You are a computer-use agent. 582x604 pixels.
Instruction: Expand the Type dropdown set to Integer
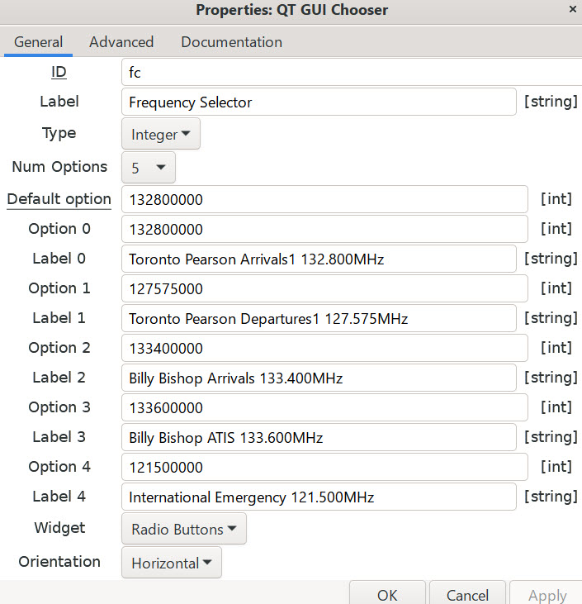[161, 134]
